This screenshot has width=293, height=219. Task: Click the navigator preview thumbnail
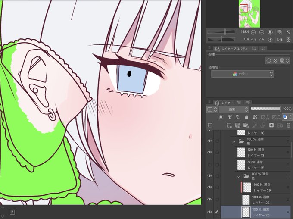pos(249,14)
